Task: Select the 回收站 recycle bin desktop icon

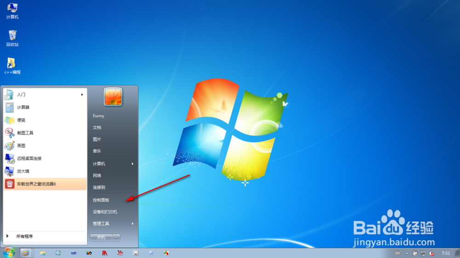Action: [x=12, y=39]
